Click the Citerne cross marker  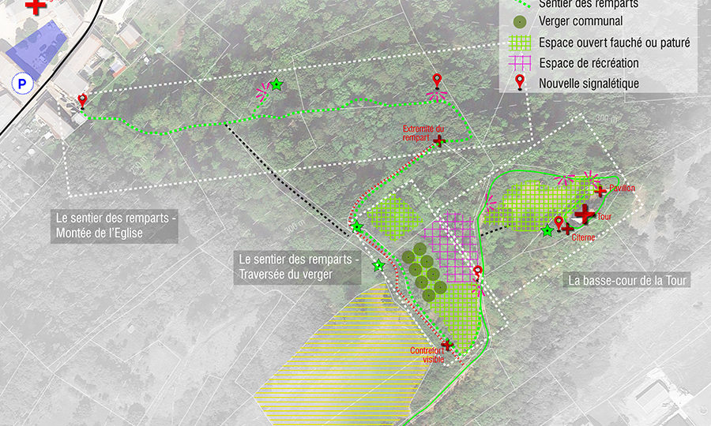point(567,229)
